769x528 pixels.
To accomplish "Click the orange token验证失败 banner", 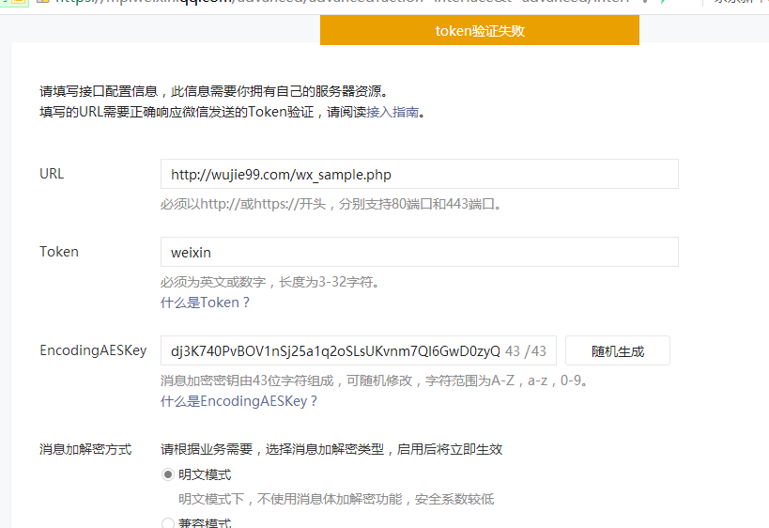I will coord(479,30).
